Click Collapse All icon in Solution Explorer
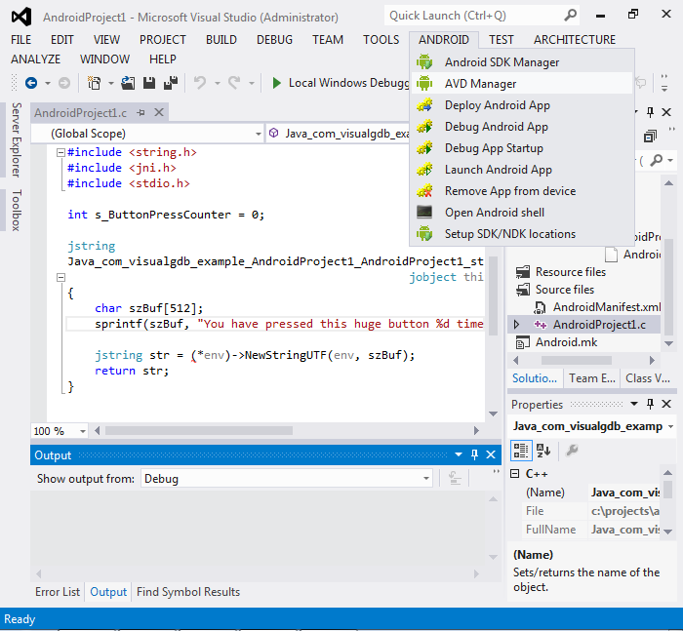 651,137
